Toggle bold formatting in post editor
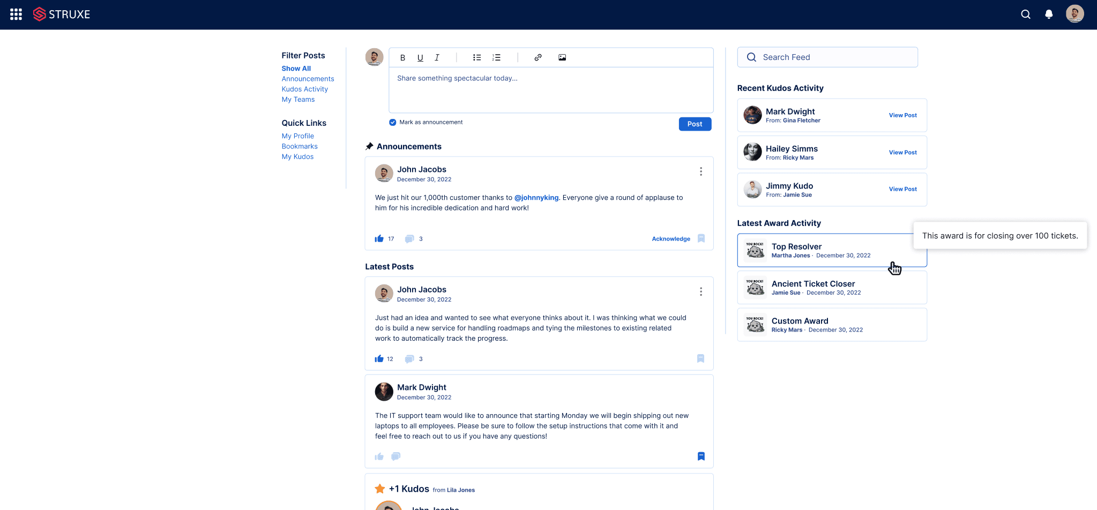The width and height of the screenshot is (1097, 510). (x=402, y=58)
